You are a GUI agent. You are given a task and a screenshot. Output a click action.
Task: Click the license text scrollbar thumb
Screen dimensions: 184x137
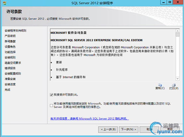[178, 35]
